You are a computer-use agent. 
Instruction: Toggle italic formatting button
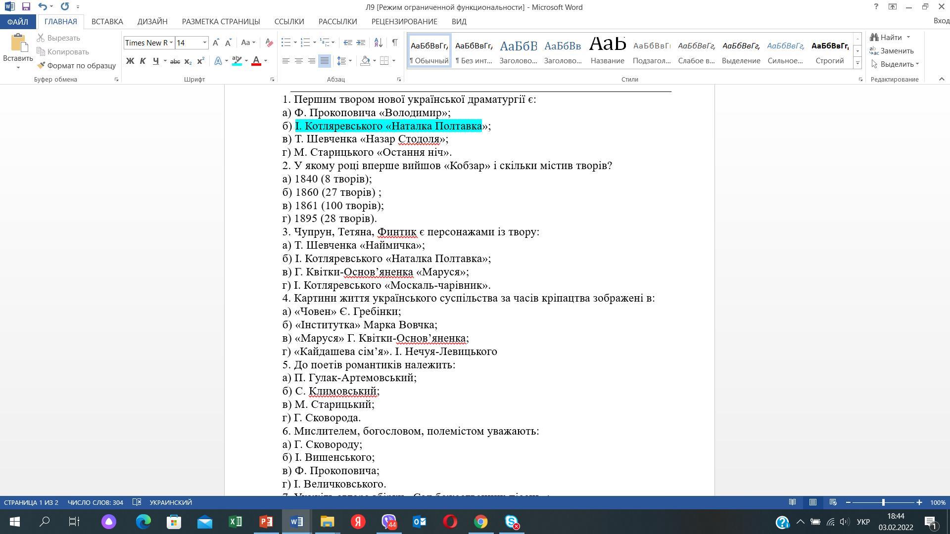(142, 61)
